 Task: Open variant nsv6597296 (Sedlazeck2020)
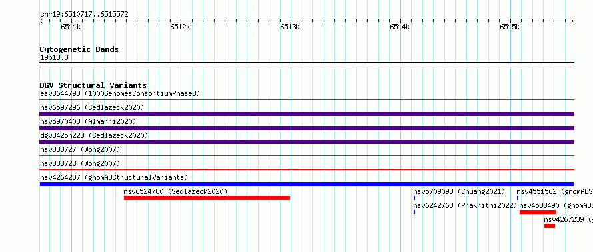(x=92, y=107)
